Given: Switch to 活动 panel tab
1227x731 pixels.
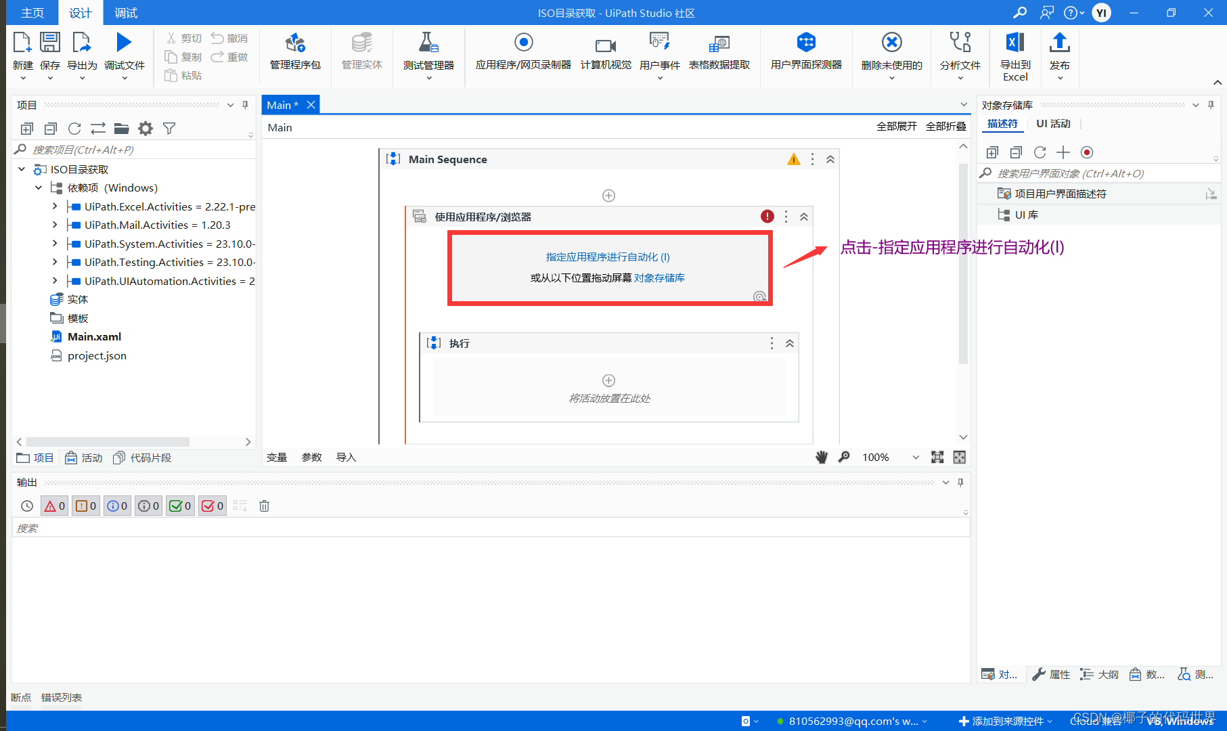Looking at the screenshot, I should (83, 458).
